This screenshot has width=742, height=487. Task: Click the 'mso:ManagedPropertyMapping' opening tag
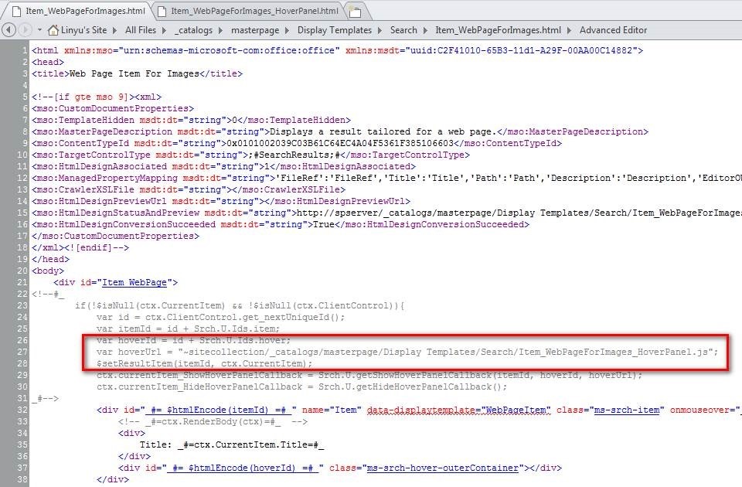153,178
